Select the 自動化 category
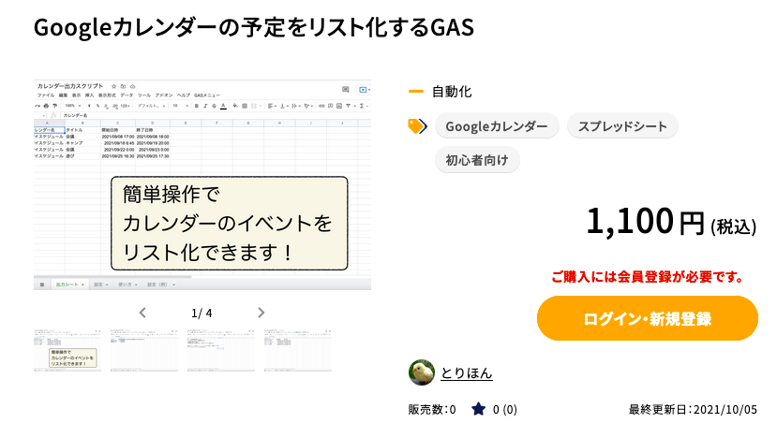 452,92
